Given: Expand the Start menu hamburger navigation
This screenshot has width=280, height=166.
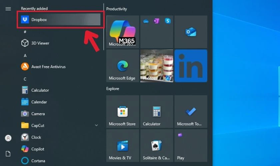Looking at the screenshot, I should coord(8,9).
